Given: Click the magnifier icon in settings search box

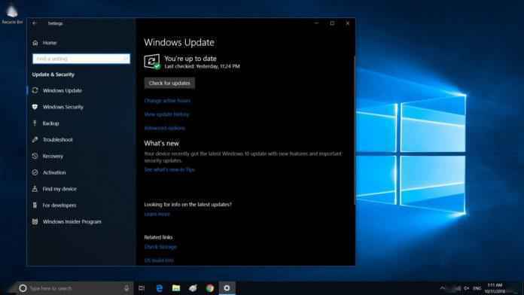Looking at the screenshot, I should tap(126, 59).
